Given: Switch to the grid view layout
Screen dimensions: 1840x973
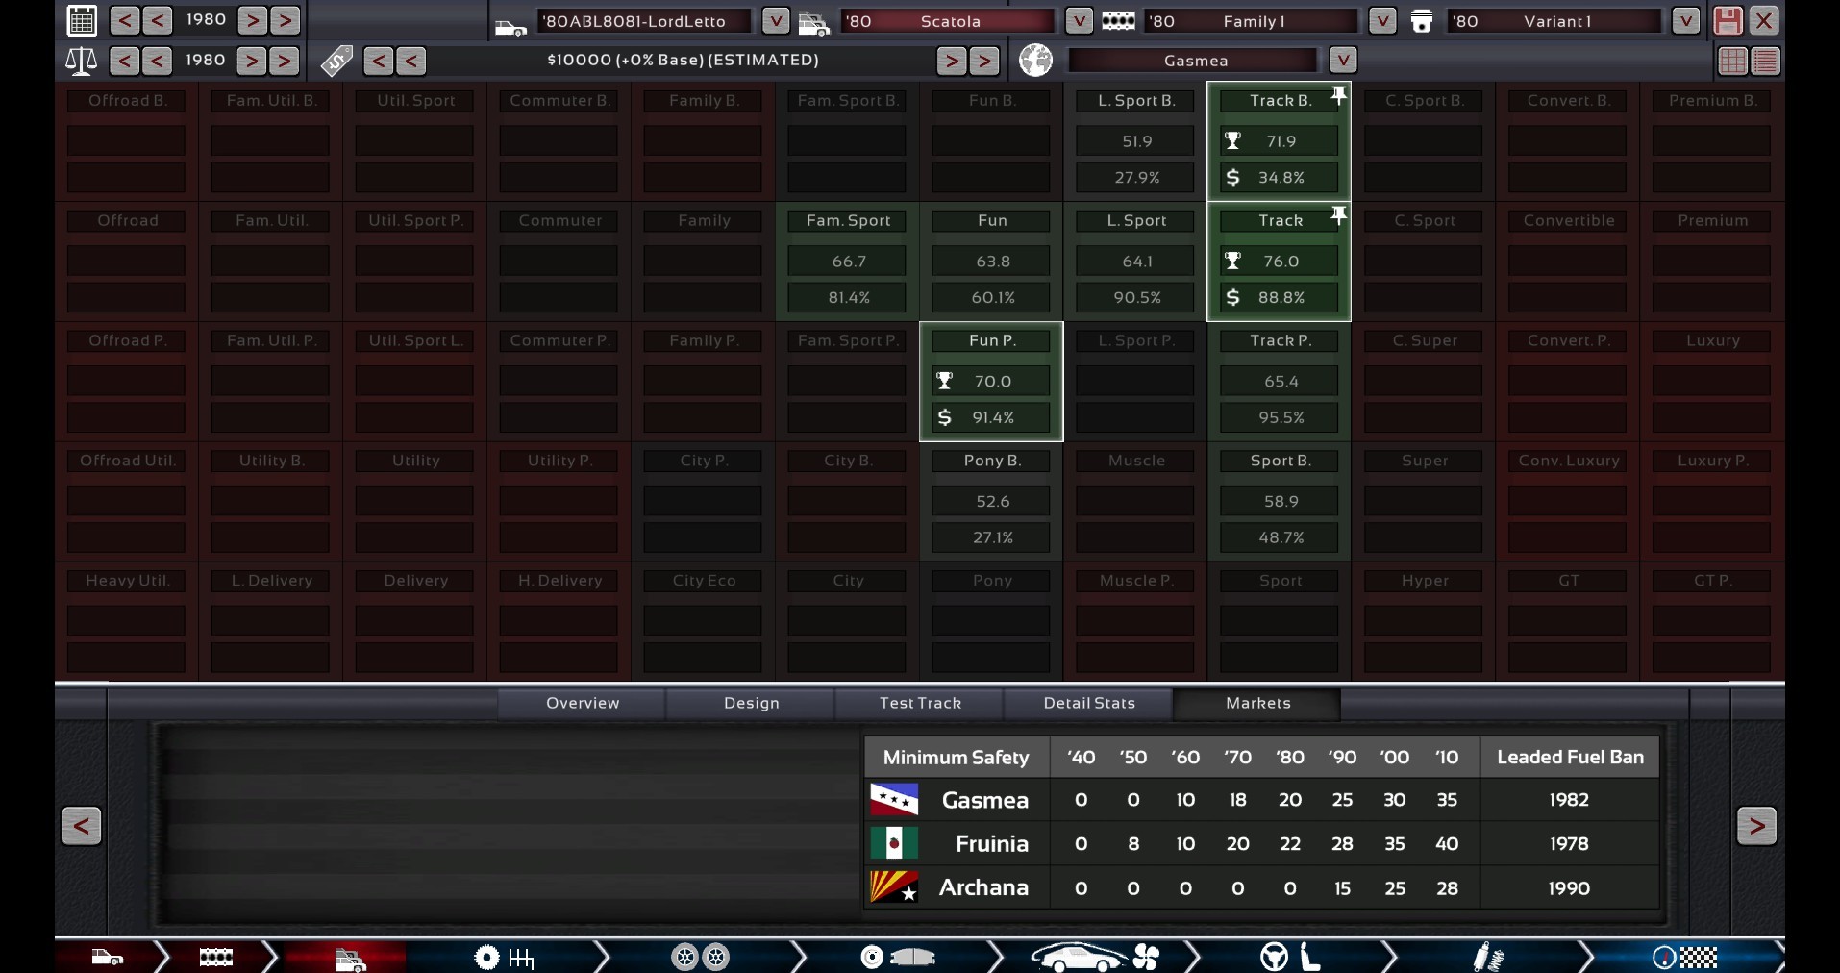Looking at the screenshot, I should (x=1732, y=61).
